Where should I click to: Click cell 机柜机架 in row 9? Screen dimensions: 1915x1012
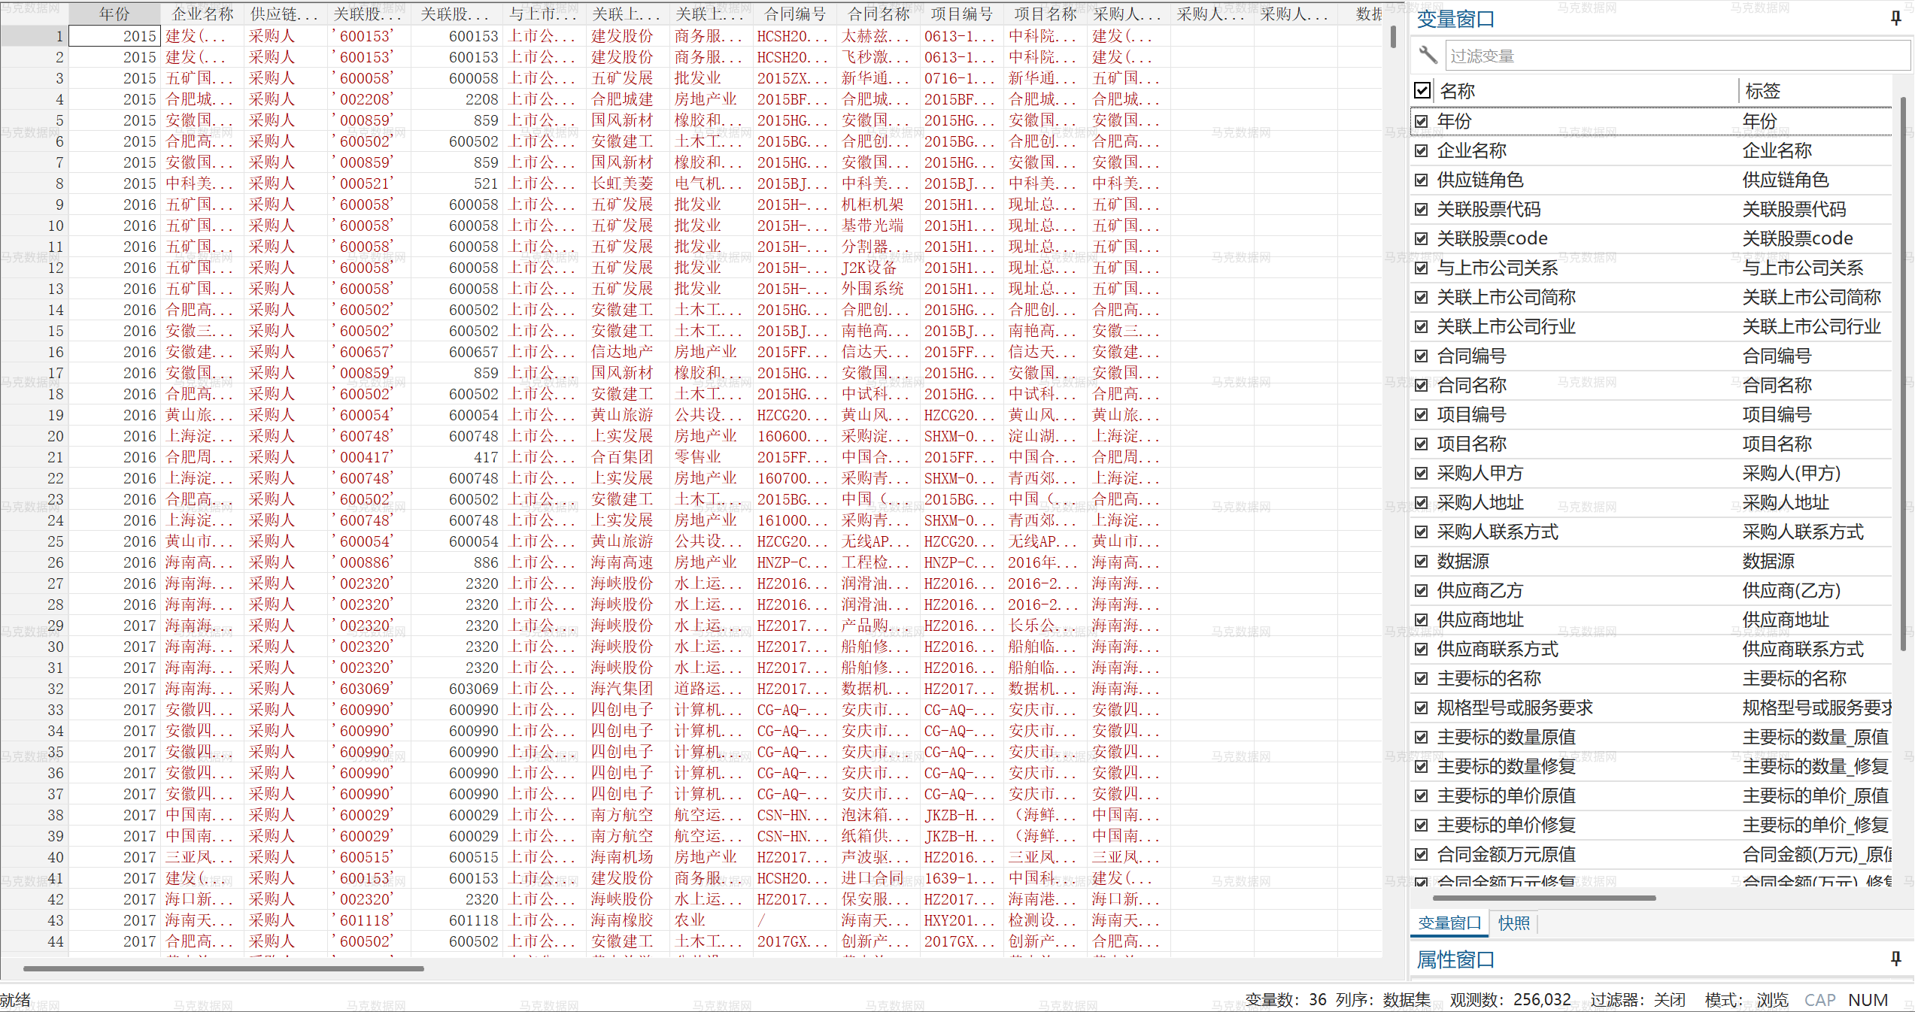pyautogui.click(x=878, y=205)
